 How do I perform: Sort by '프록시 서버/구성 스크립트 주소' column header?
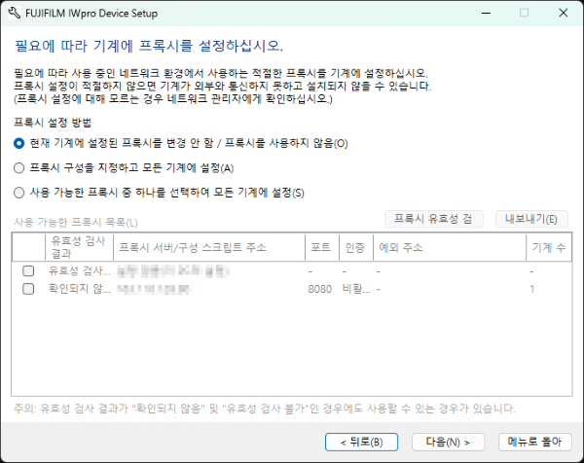(x=209, y=247)
